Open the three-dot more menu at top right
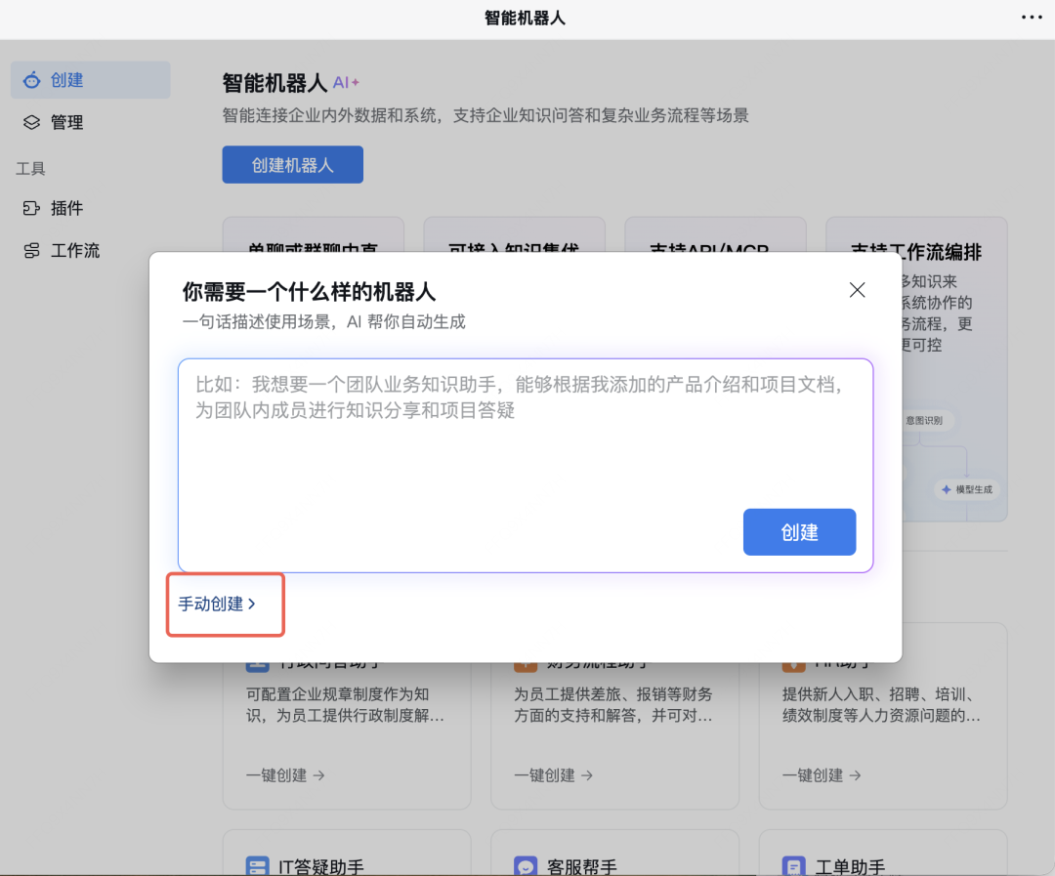 coord(1032,18)
